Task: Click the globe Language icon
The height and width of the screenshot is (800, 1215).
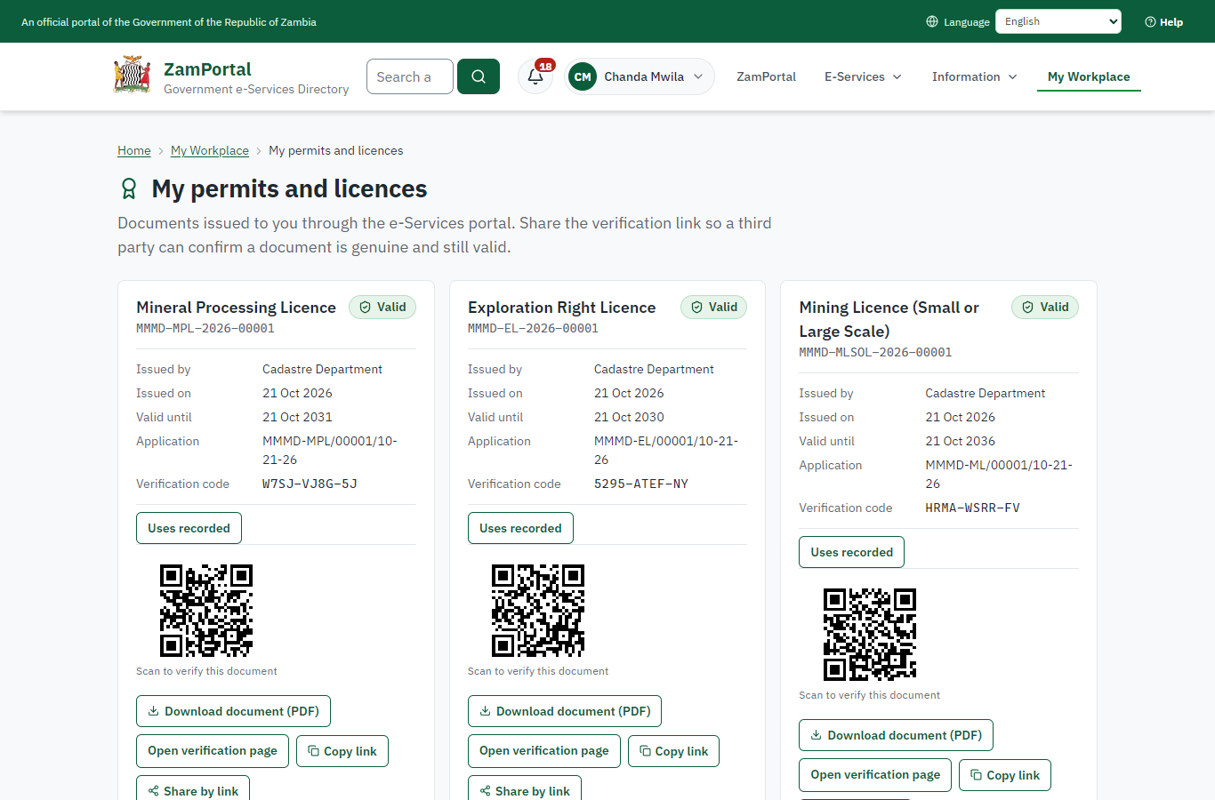Action: click(932, 21)
